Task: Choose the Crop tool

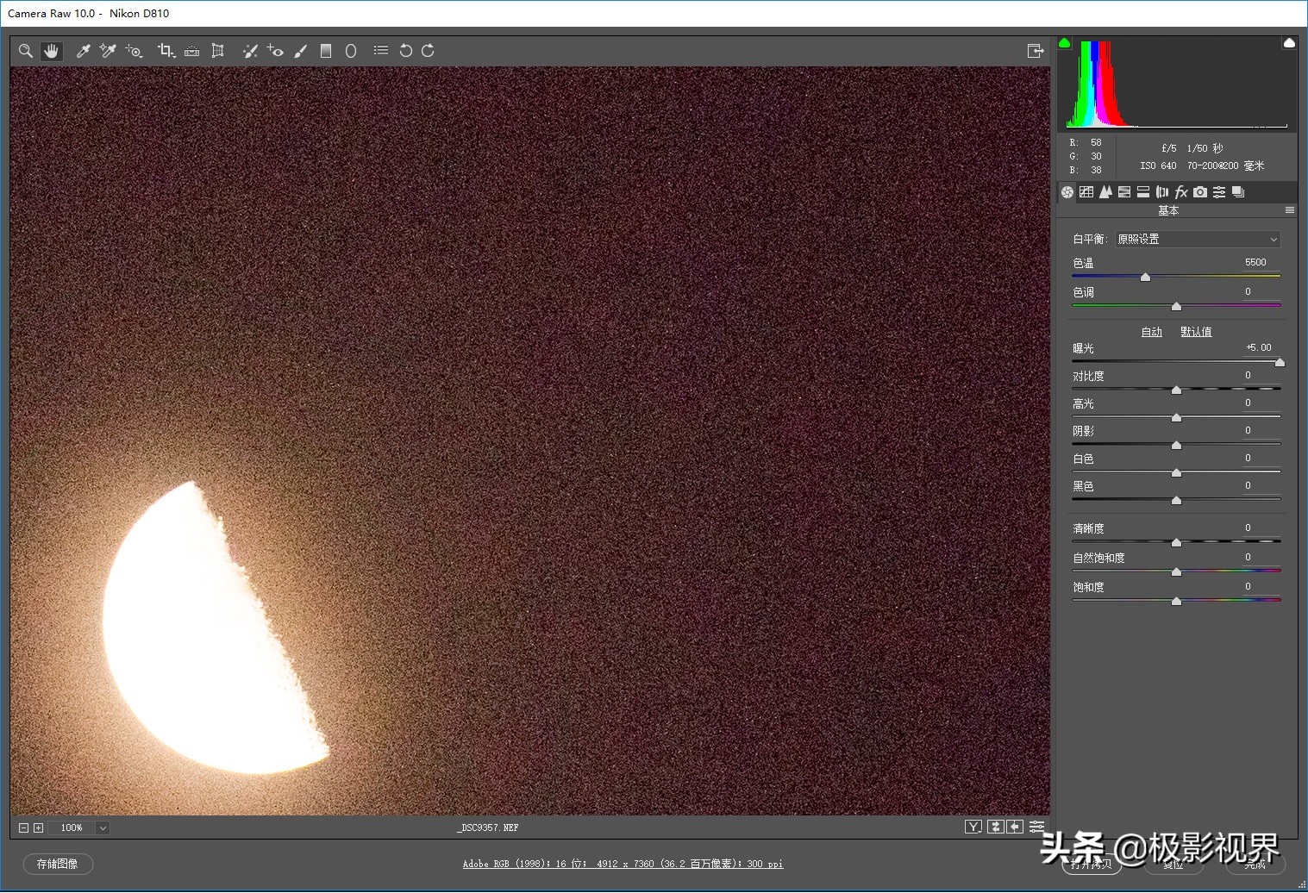Action: point(166,52)
